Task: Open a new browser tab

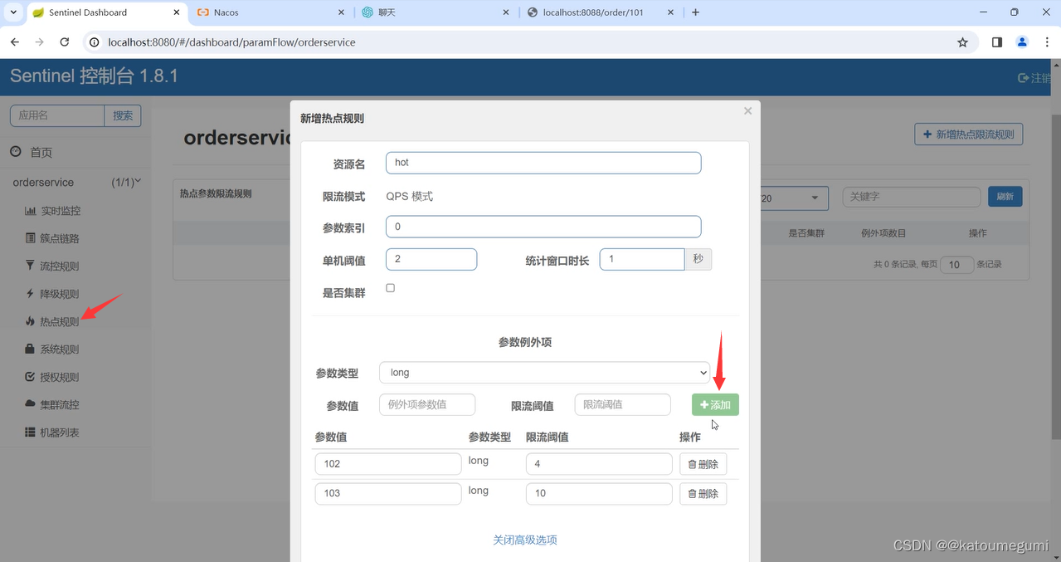Action: pos(695,12)
